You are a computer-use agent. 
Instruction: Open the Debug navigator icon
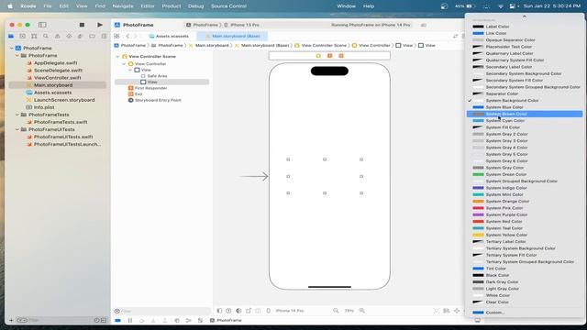click(x=80, y=37)
